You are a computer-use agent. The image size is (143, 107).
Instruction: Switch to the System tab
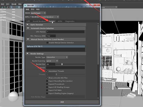(52, 21)
